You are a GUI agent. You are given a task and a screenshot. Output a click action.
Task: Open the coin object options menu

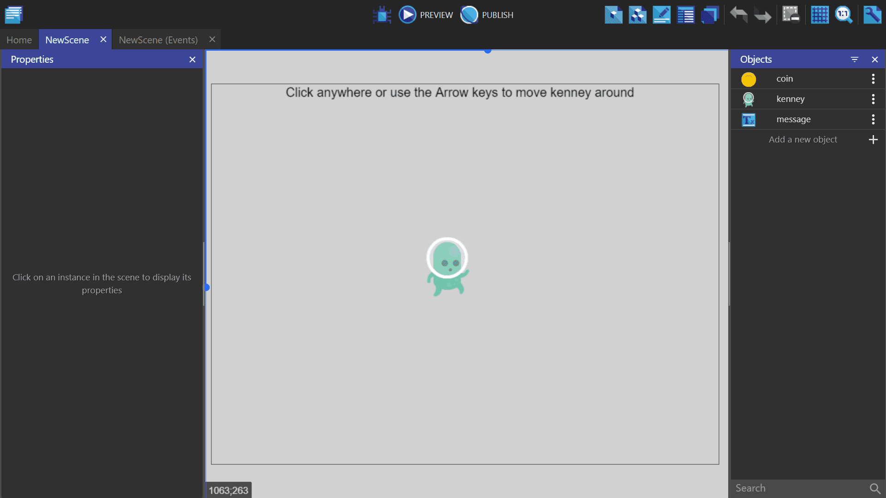coord(873,79)
